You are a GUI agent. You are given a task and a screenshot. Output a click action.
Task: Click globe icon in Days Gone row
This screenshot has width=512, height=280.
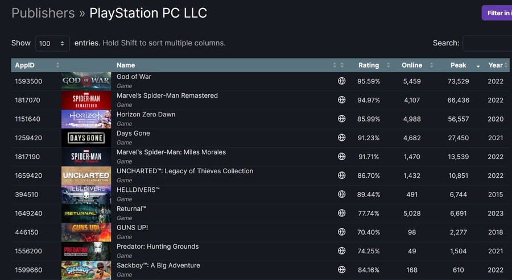[x=342, y=137]
